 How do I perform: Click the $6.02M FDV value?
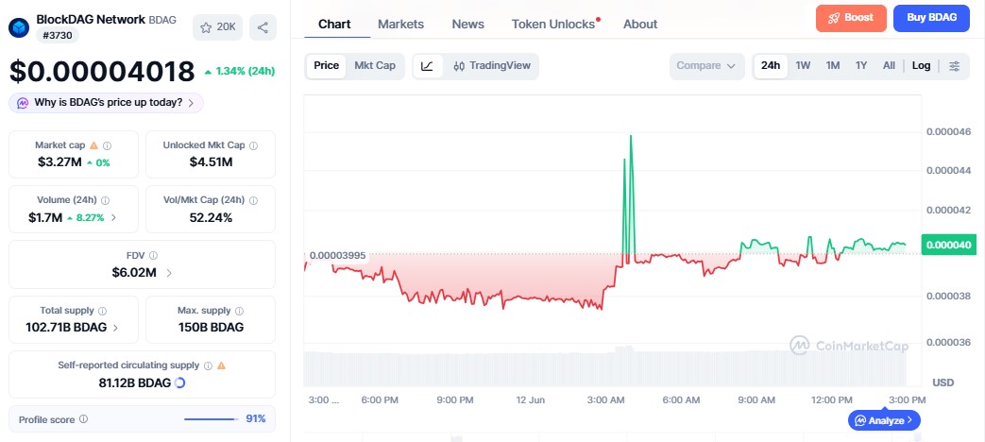click(x=134, y=273)
